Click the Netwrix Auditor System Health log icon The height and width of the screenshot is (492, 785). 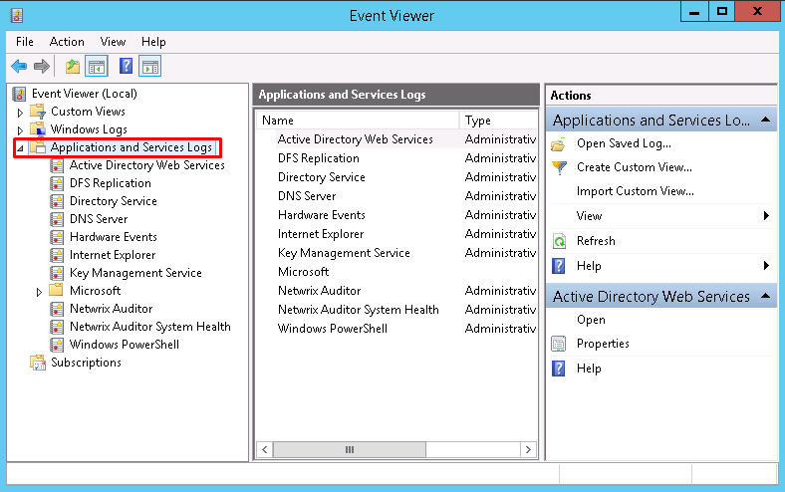(57, 327)
